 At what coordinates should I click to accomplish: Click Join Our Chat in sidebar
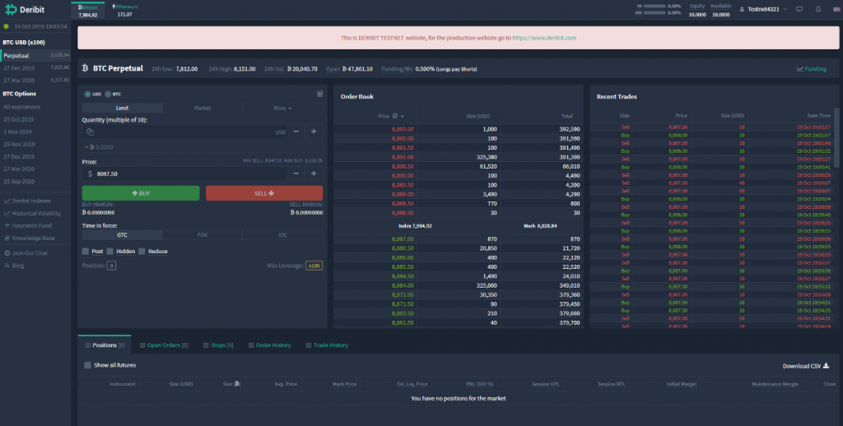coord(26,253)
